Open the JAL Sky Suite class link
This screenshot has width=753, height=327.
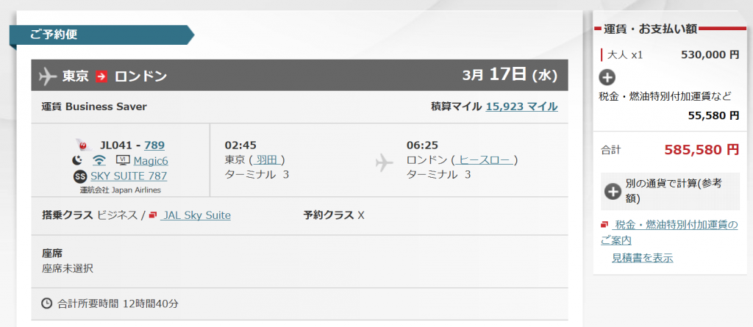point(196,215)
